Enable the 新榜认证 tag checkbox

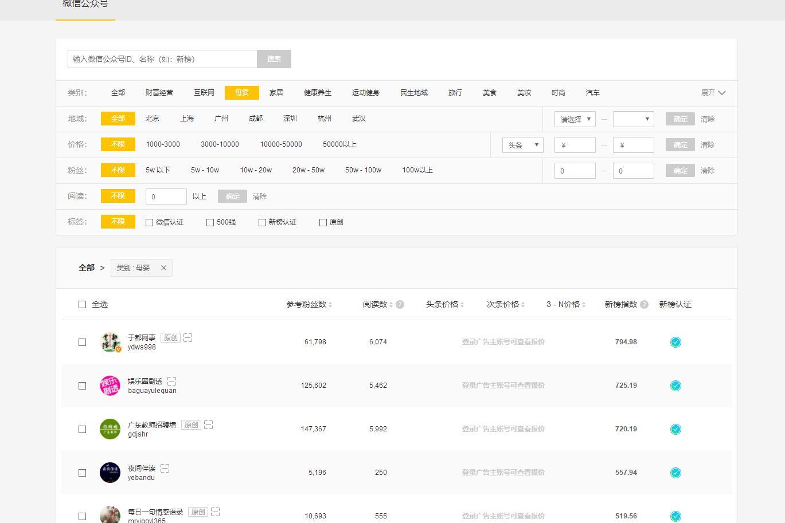[x=262, y=222]
